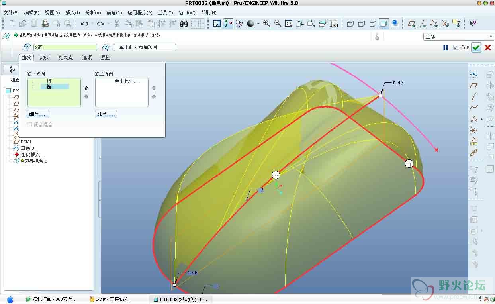Accept feature with green checkmark

click(x=476, y=47)
